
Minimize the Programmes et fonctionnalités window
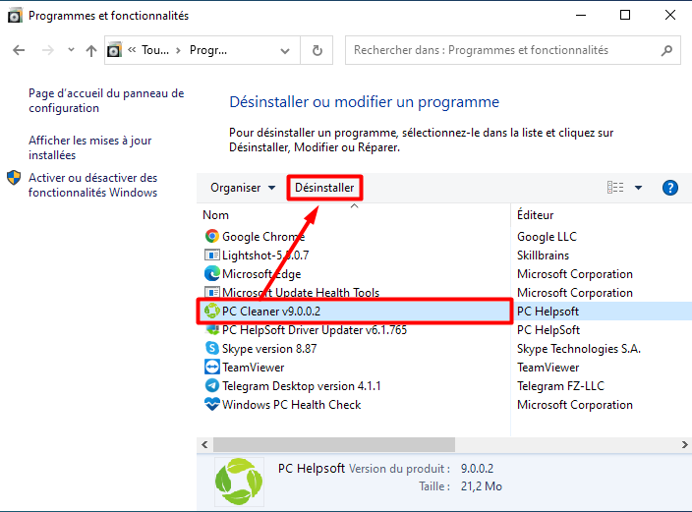click(x=581, y=15)
